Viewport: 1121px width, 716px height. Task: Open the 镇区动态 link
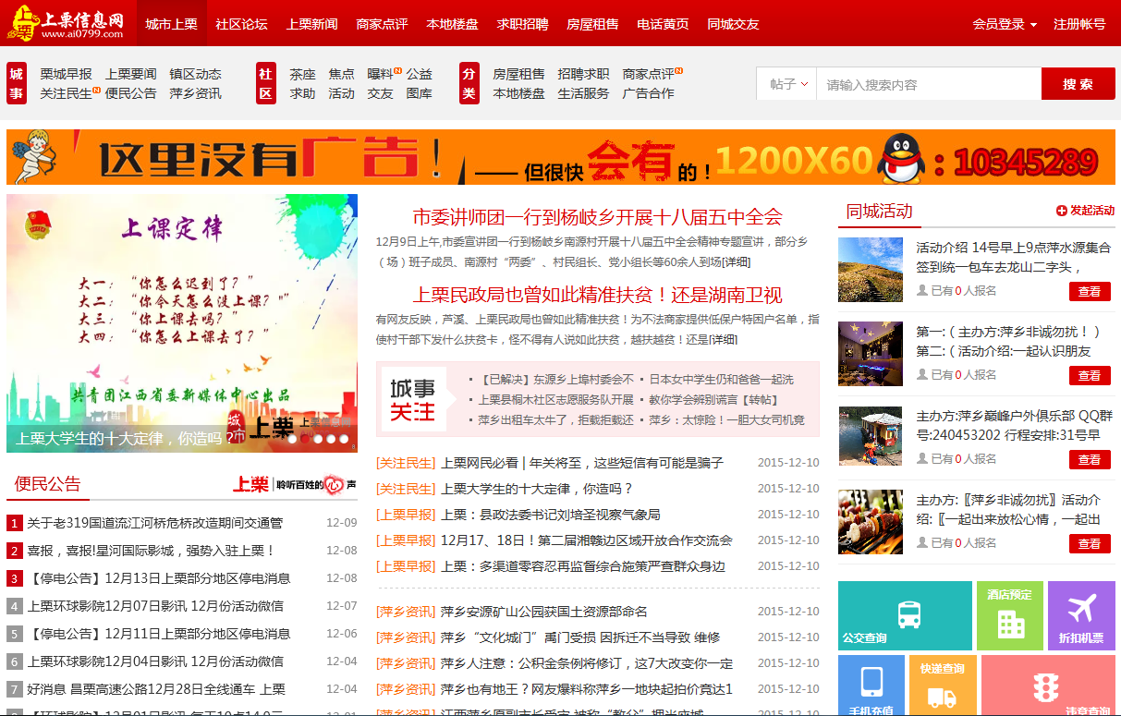point(195,74)
